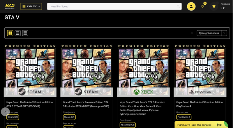The height and width of the screenshot is (128, 233).
Task: Switch to compact table view layout
Action: click(25, 33)
